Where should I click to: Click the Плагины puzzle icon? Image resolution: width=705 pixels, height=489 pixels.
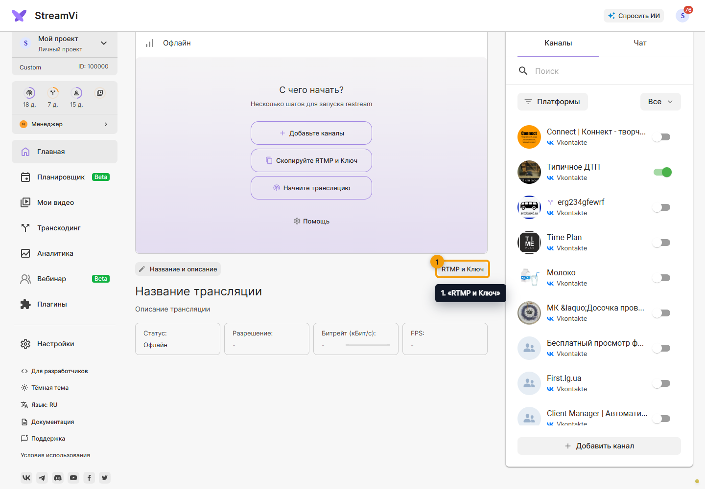coord(25,304)
